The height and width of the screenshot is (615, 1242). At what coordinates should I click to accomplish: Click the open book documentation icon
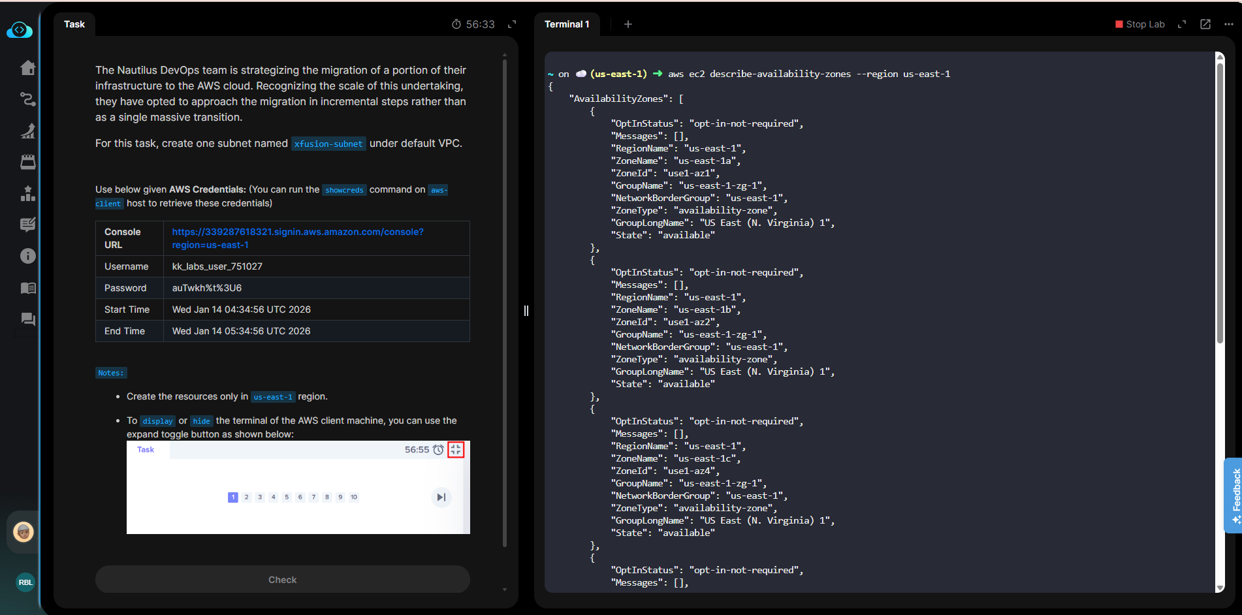[27, 288]
